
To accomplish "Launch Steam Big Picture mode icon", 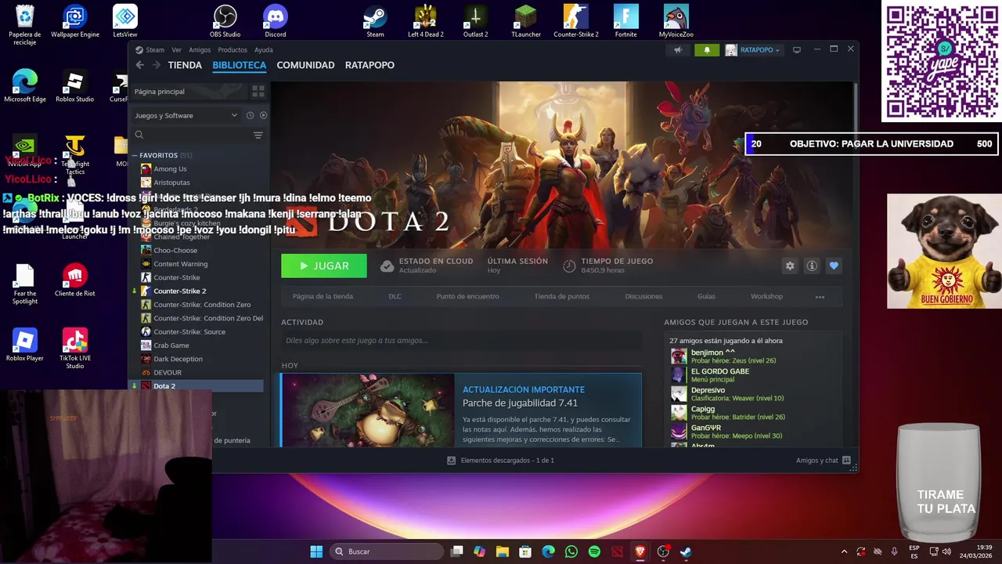I will coord(797,50).
